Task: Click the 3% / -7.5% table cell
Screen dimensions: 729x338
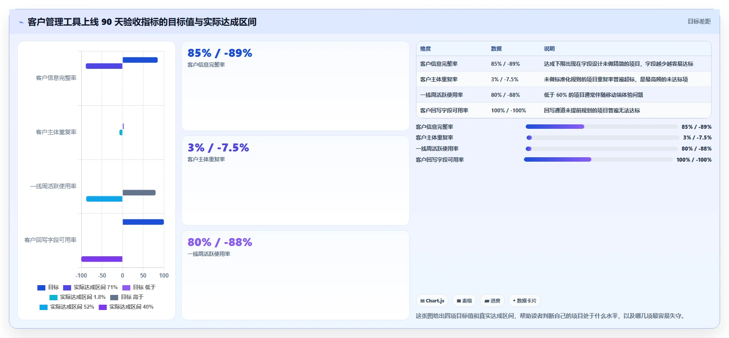Action: tap(504, 80)
